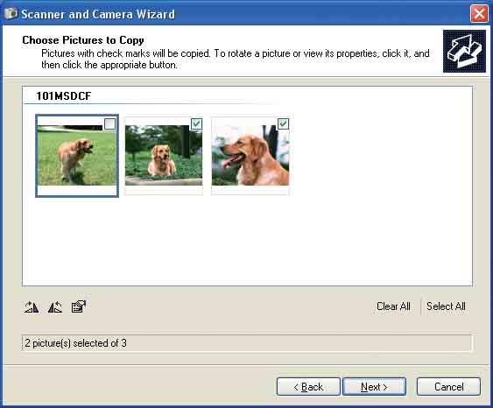
Task: Go to the previous step with Back
Action: tap(308, 387)
